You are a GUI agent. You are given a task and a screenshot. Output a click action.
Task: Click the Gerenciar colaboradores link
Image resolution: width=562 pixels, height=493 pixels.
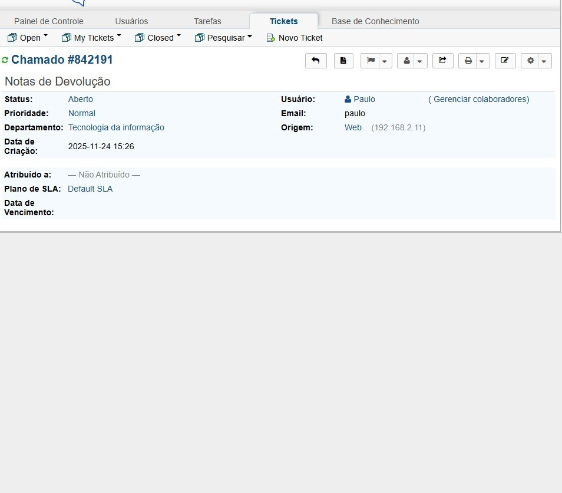click(479, 99)
